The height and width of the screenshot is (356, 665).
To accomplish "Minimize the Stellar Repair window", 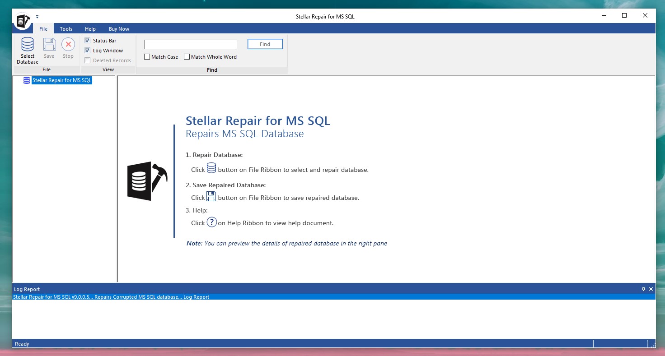I will pos(604,15).
